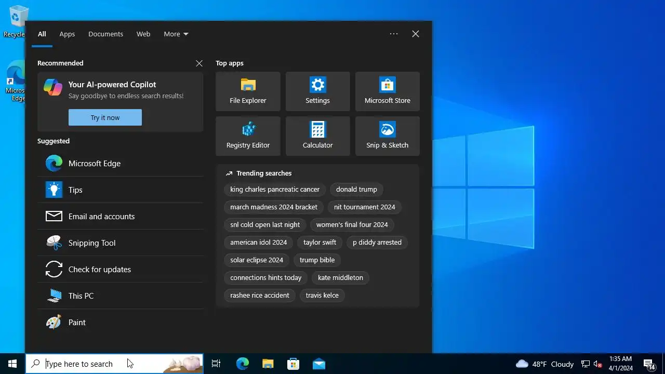The width and height of the screenshot is (665, 374).
Task: Open the taskbar clock showing 1:35 AM
Action: [621, 364]
